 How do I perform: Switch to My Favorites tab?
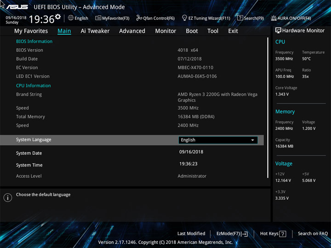click(x=31, y=31)
